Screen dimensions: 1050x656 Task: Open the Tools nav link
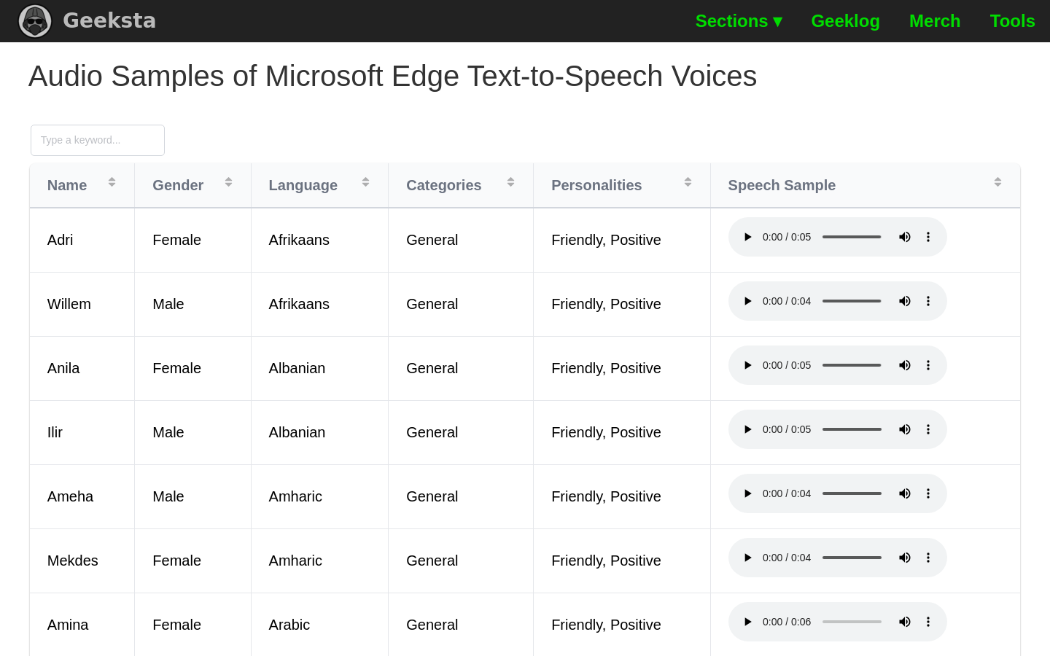tap(1012, 21)
